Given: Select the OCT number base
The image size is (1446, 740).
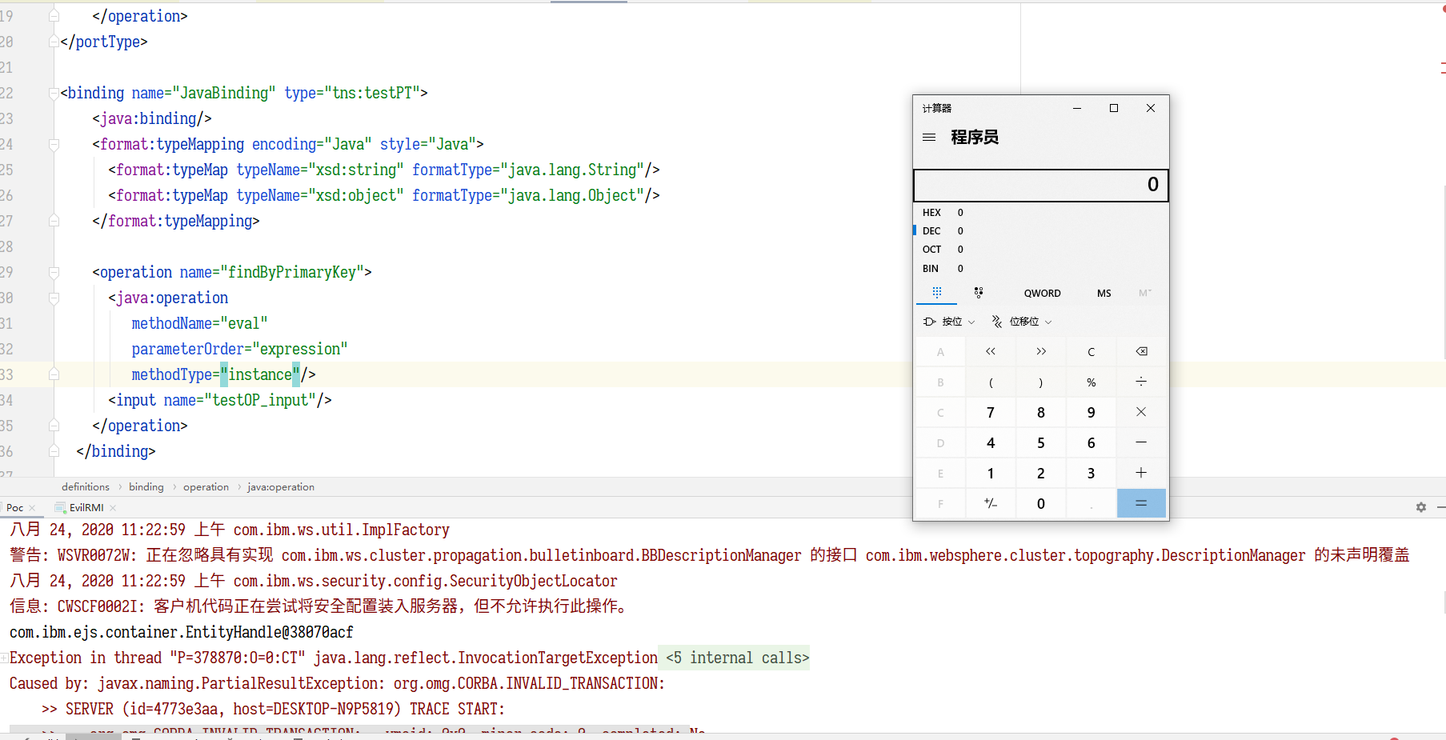Looking at the screenshot, I should coord(932,250).
